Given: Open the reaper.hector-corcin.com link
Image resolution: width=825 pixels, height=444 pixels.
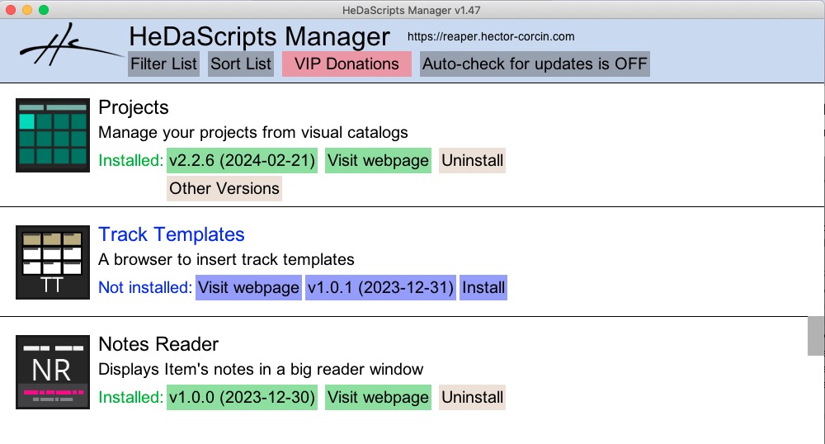Looking at the screenshot, I should [x=491, y=36].
